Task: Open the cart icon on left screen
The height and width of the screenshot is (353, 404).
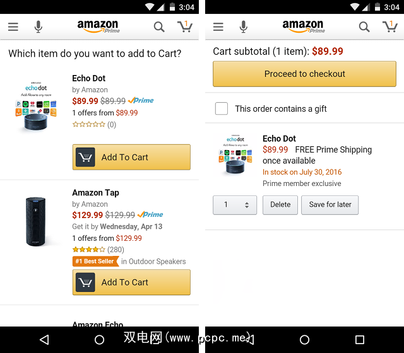Action: (184, 26)
